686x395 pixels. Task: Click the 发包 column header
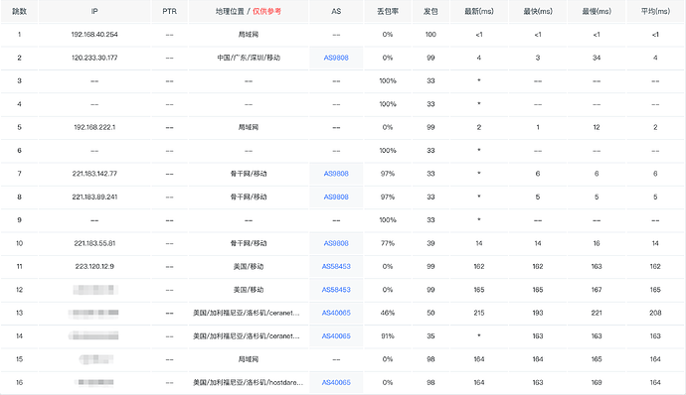click(x=430, y=11)
